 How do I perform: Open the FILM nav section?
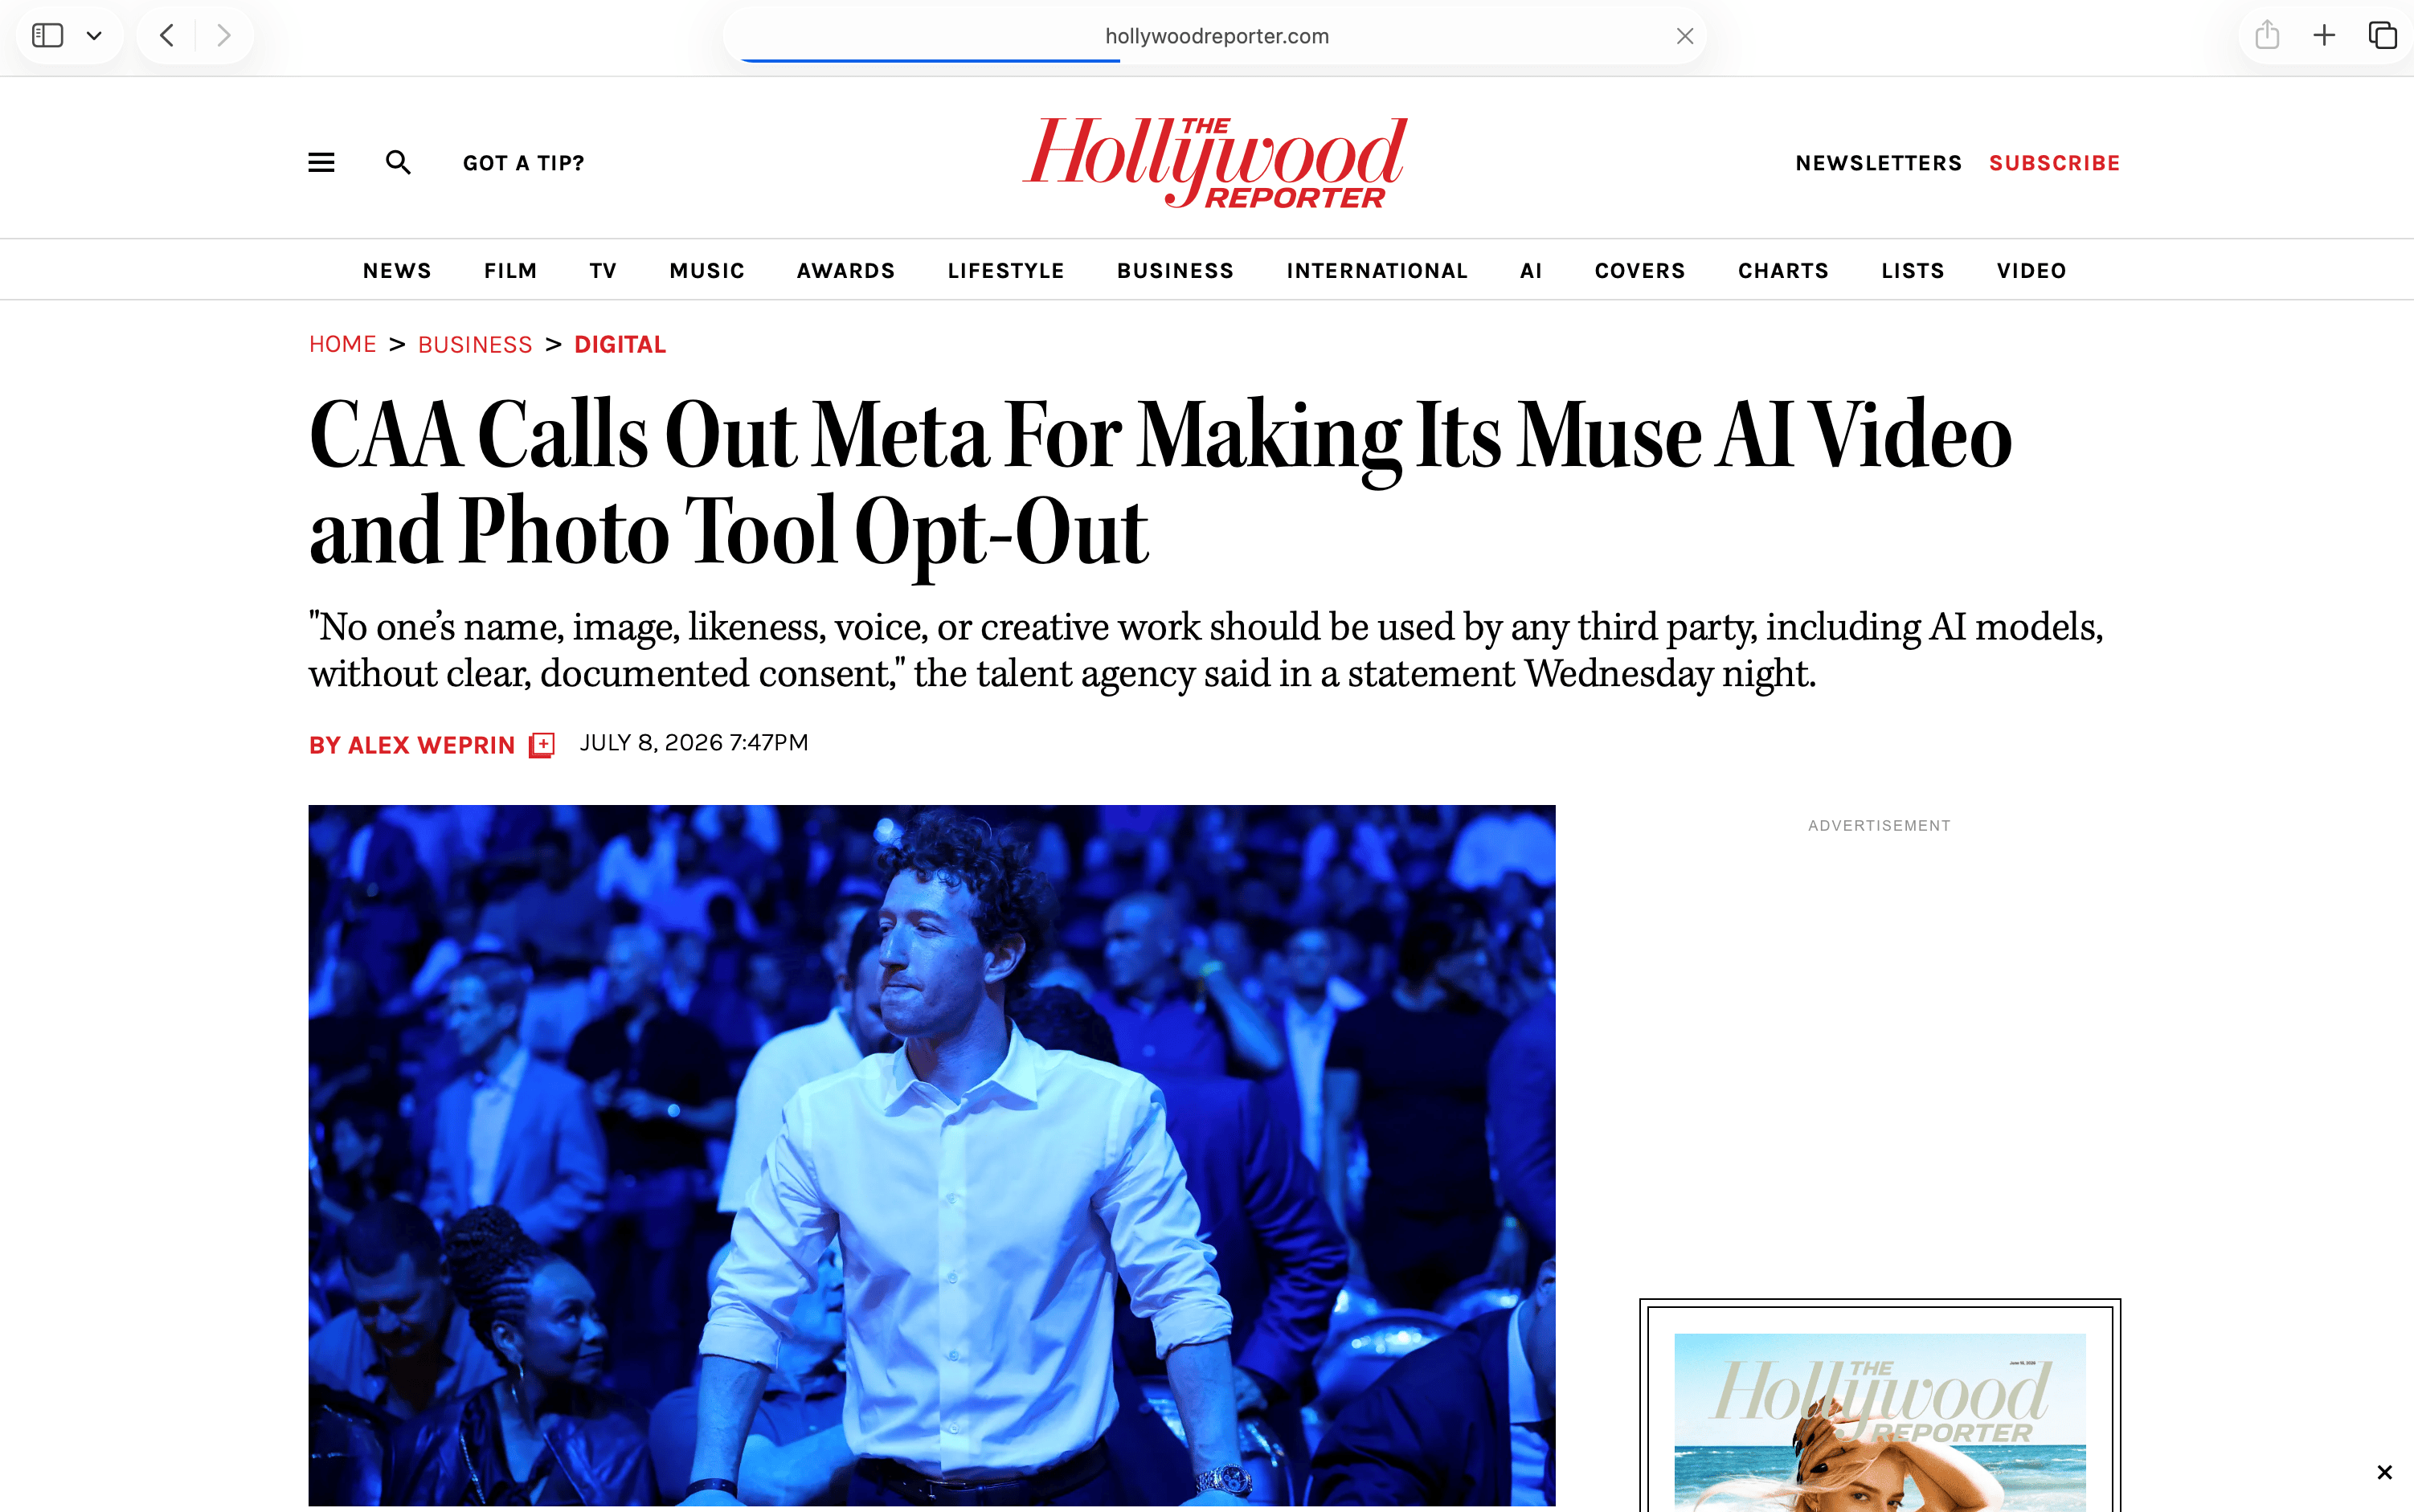pyautogui.click(x=510, y=271)
